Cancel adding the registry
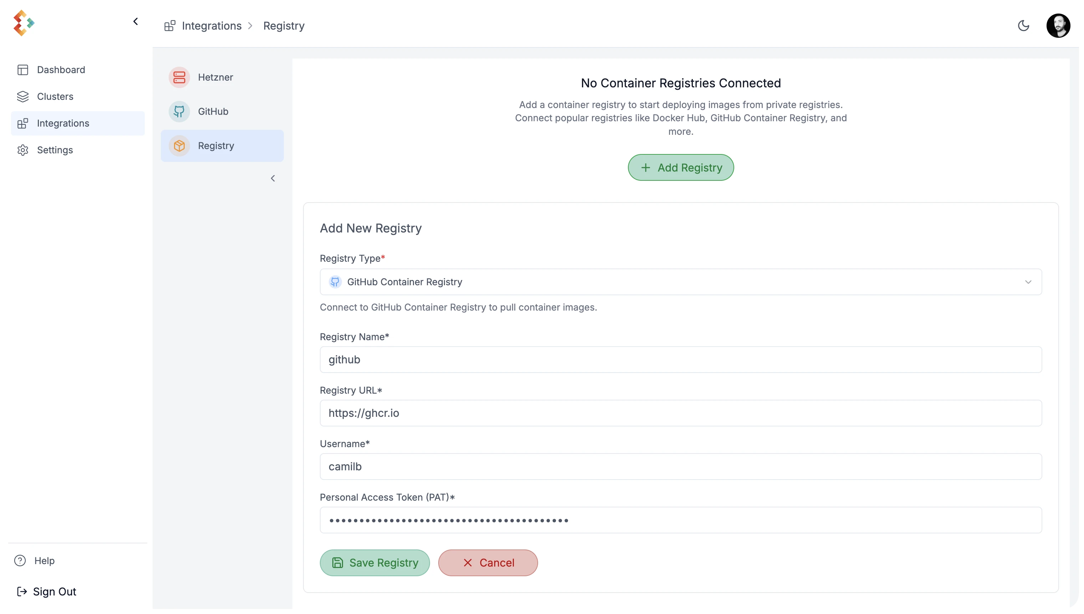The height and width of the screenshot is (614, 1084). (x=489, y=564)
